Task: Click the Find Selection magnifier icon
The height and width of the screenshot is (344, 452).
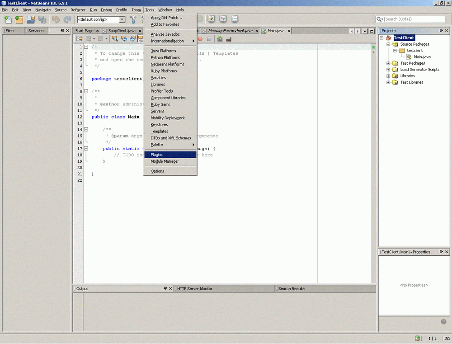Action: (115, 38)
